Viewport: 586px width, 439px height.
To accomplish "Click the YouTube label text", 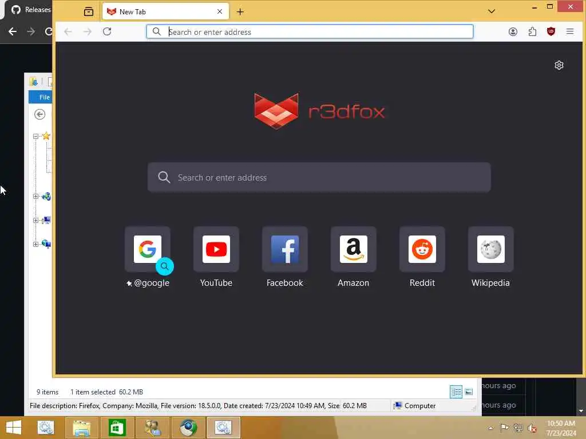I will pos(216,283).
